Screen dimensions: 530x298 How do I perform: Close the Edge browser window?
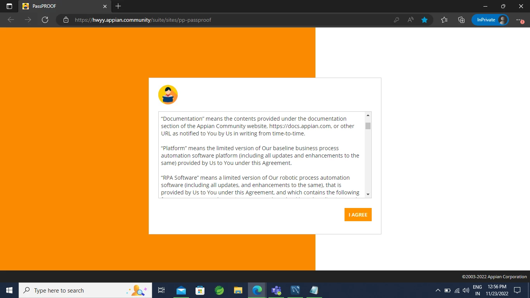click(x=521, y=6)
